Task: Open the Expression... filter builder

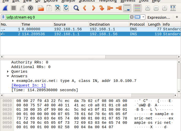Action: click(x=159, y=17)
